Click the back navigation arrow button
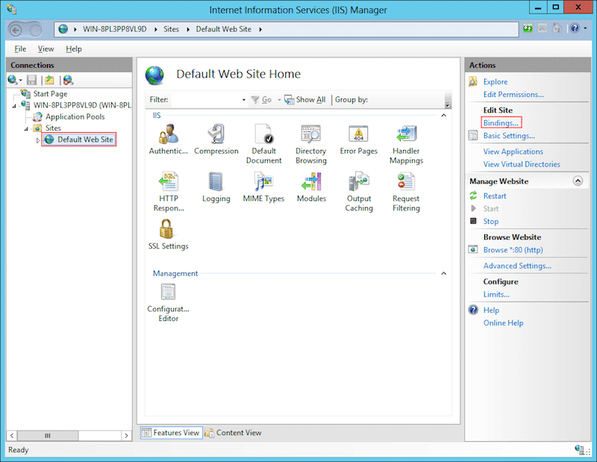597x462 pixels. coord(16,30)
